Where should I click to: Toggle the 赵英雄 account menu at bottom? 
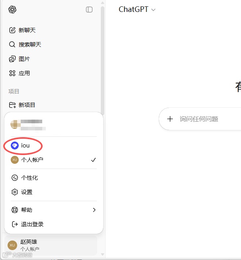(51, 245)
